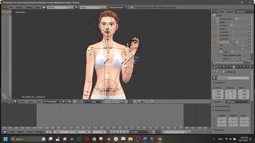Toggle the Y rotation lock

(x=233, y=122)
